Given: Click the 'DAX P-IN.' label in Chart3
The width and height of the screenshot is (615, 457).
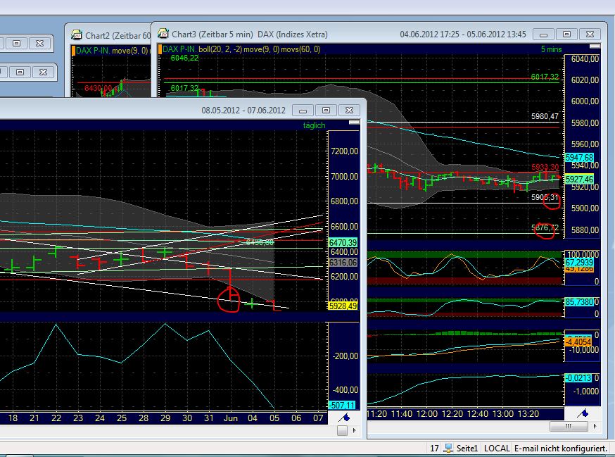Looking at the screenshot, I should coord(179,49).
